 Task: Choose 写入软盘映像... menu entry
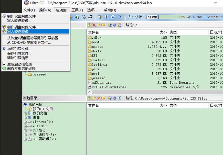tap(35, 21)
